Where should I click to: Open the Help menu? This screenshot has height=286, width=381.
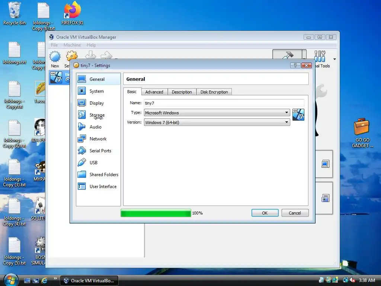(91, 45)
